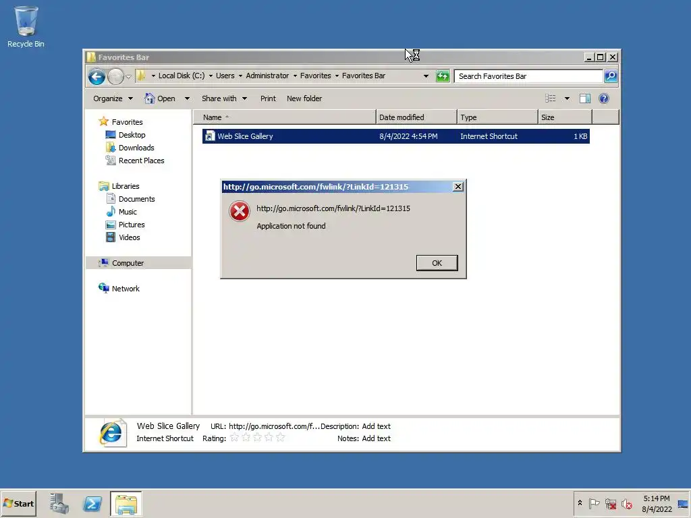Expand the arrow after Users in breadcrumb
The image size is (691, 518).
pos(241,76)
